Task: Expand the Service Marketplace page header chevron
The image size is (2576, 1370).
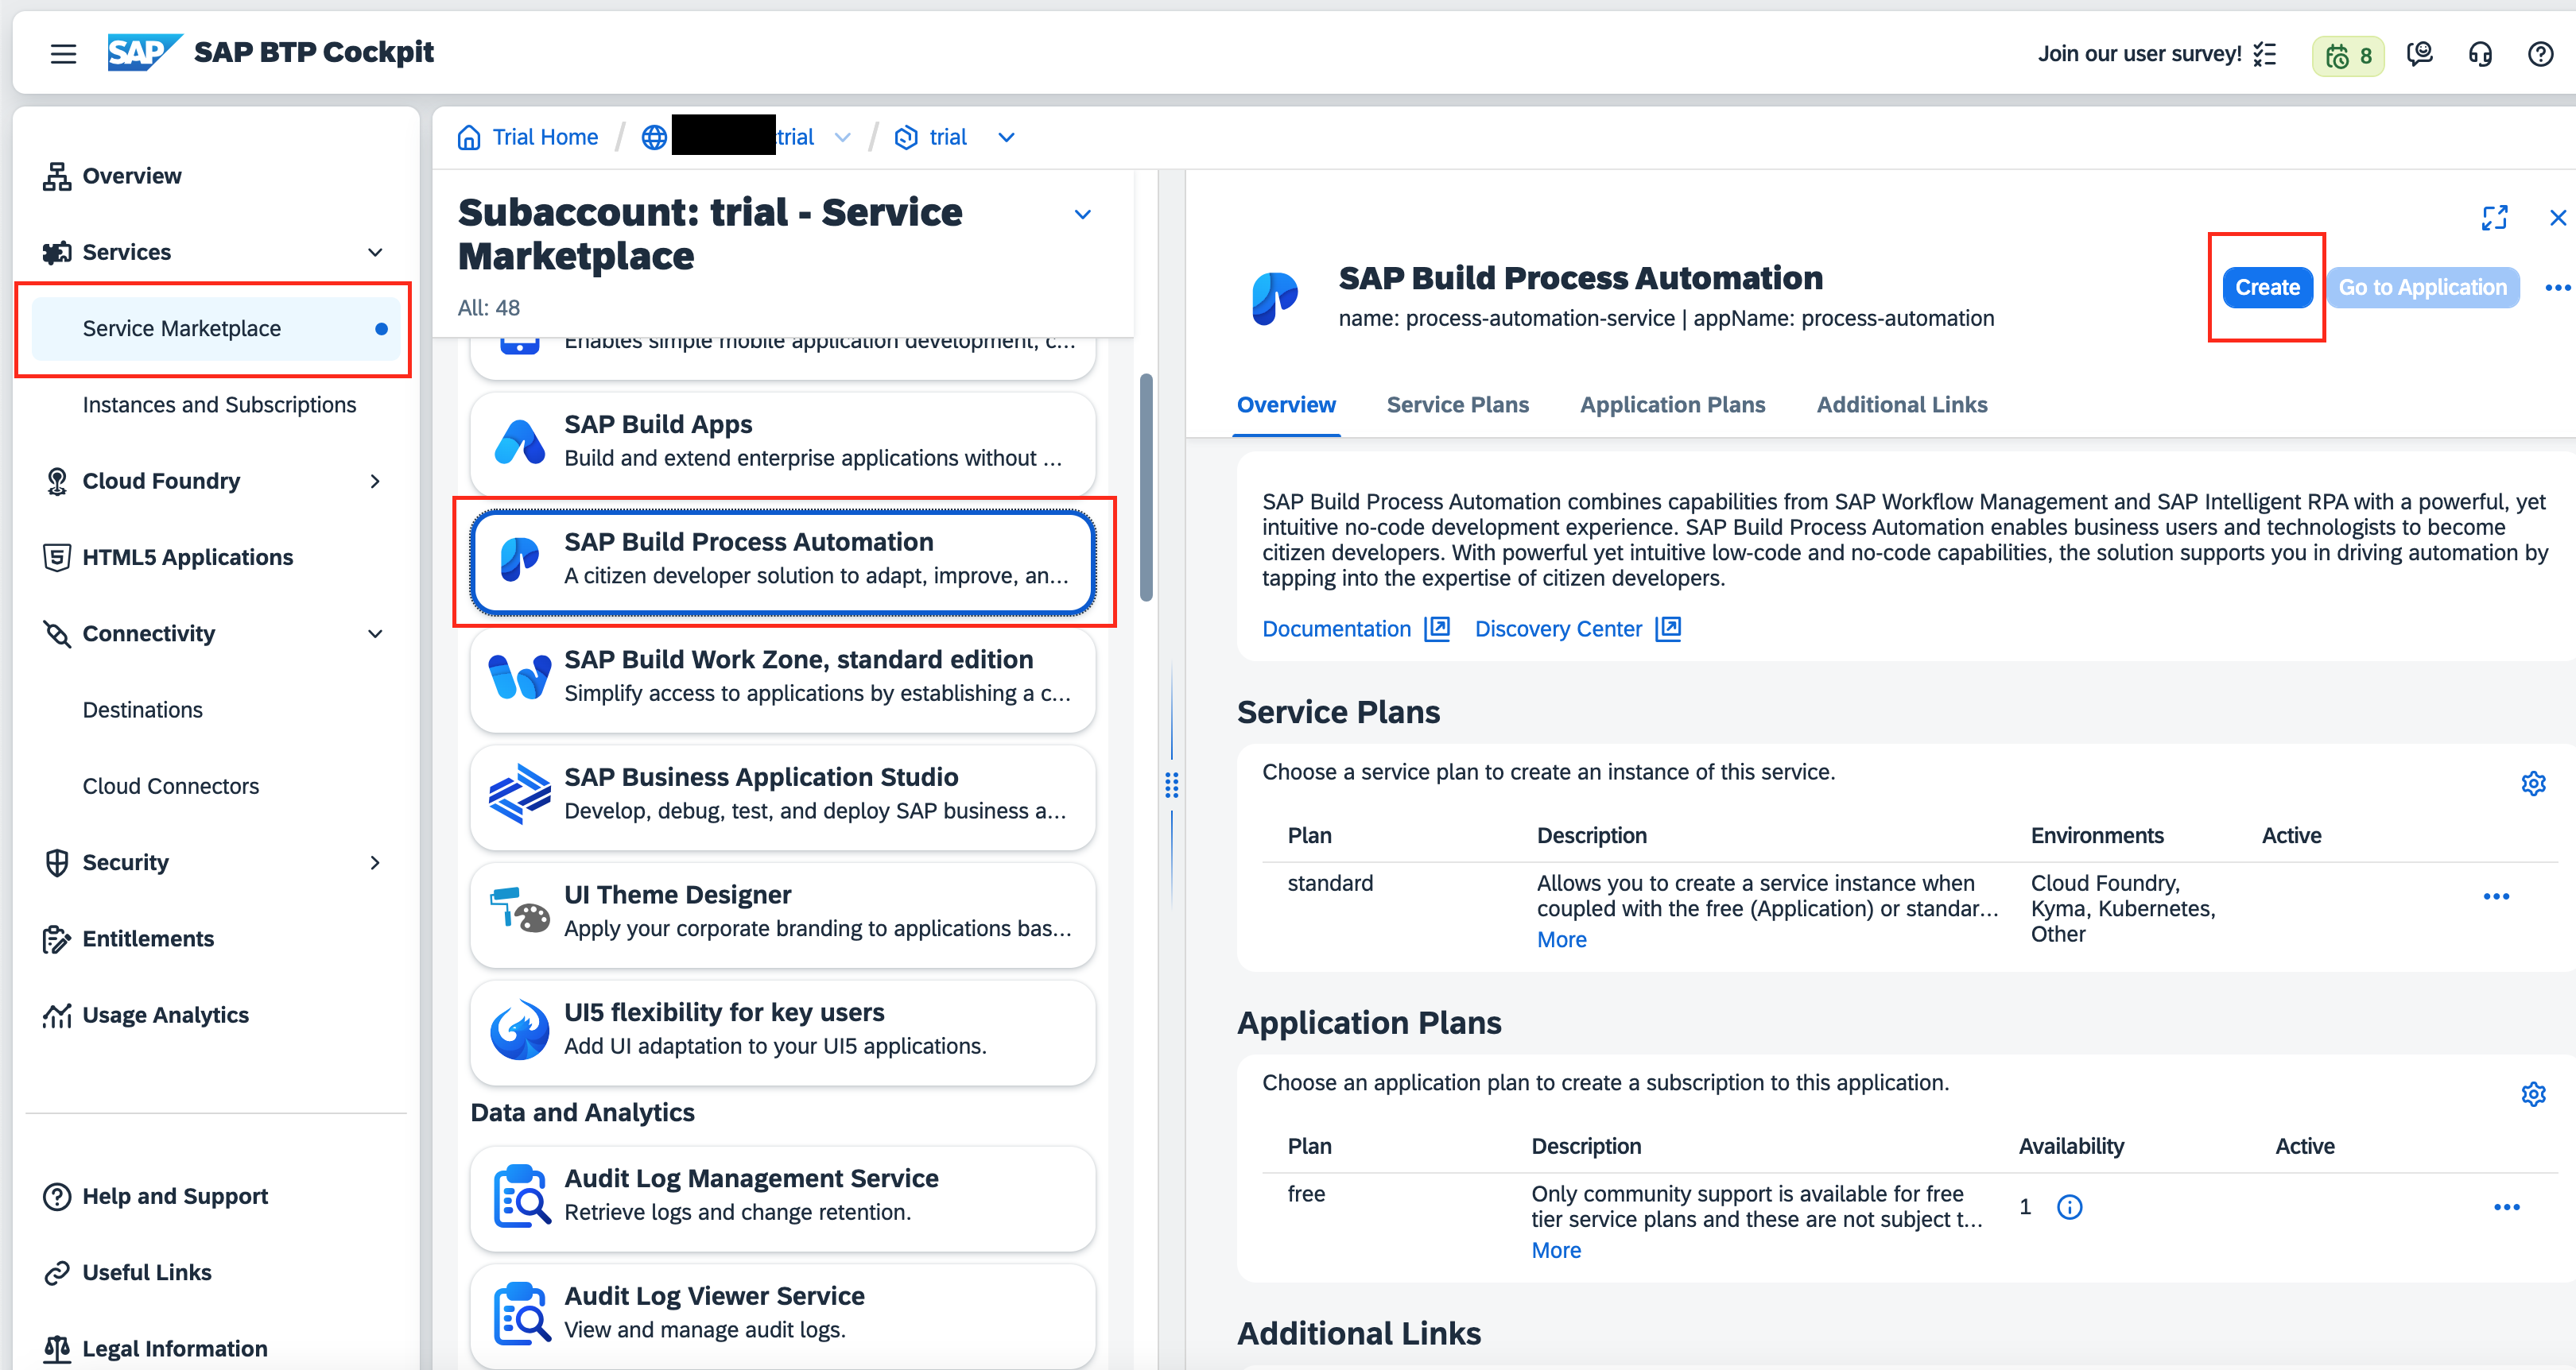Action: 1082,215
